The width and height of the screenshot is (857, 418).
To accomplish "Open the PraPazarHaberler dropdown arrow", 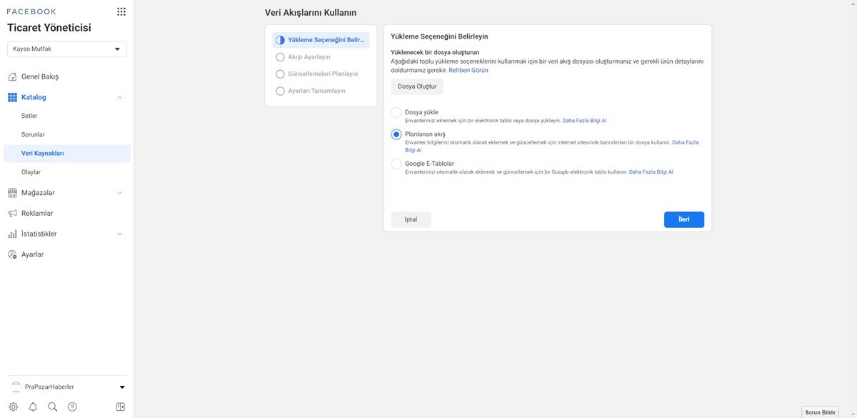I will click(122, 387).
